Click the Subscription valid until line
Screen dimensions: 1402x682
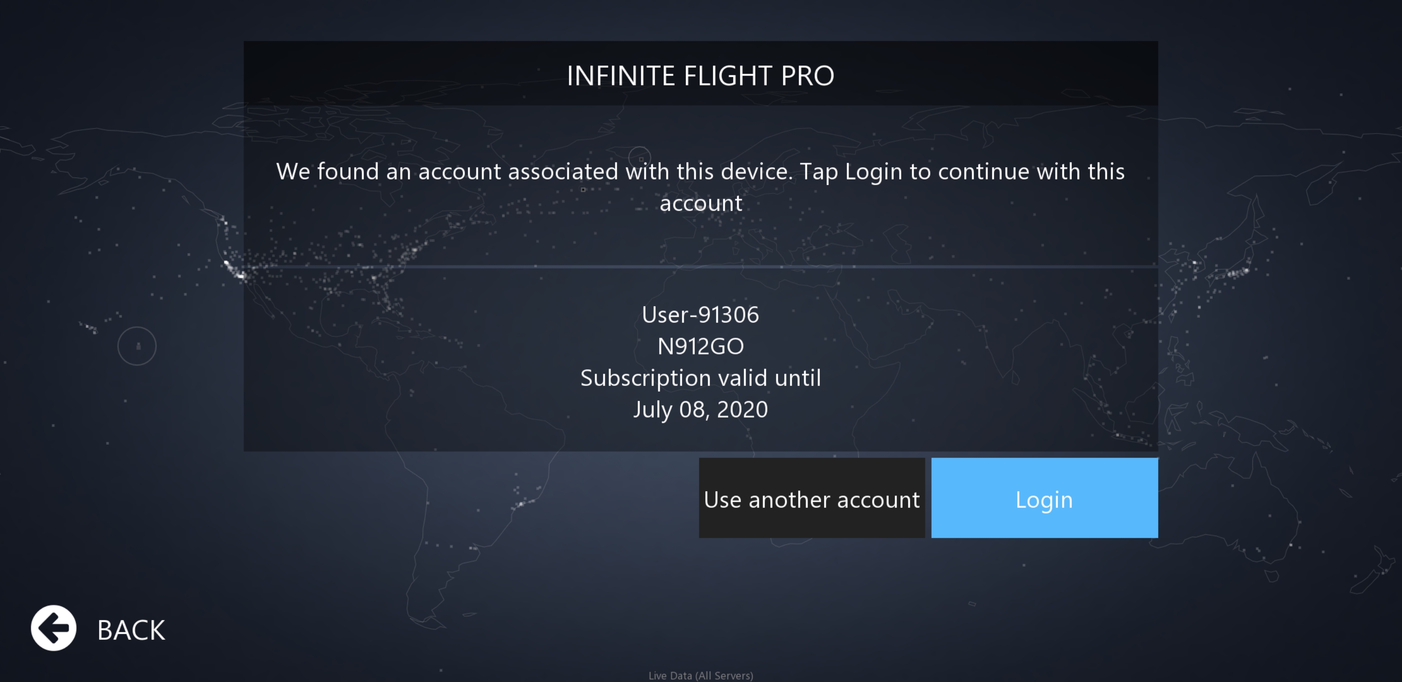pos(701,377)
